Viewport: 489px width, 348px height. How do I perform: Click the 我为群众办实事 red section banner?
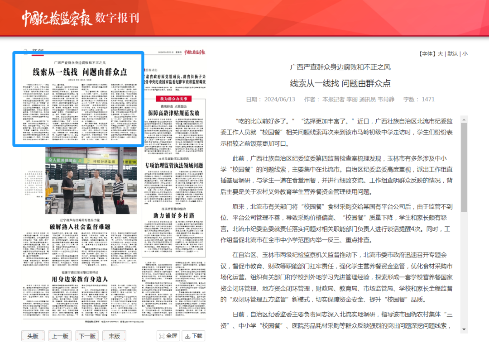click(x=174, y=99)
